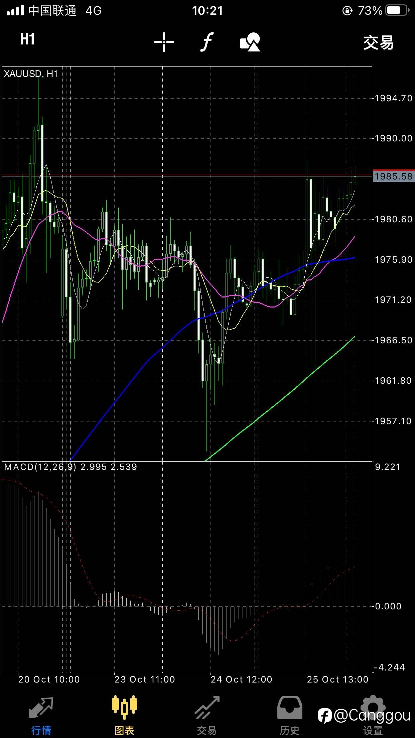Tap the 10:21 clock in status bar
This screenshot has height=738, width=415.
tap(207, 11)
